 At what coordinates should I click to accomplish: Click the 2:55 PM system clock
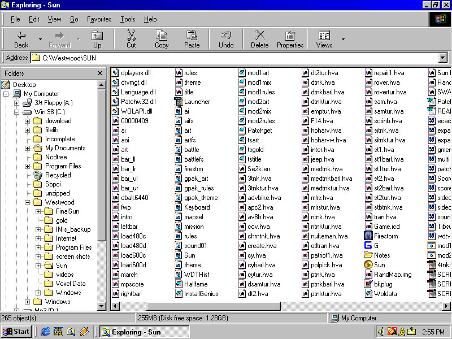click(x=433, y=332)
